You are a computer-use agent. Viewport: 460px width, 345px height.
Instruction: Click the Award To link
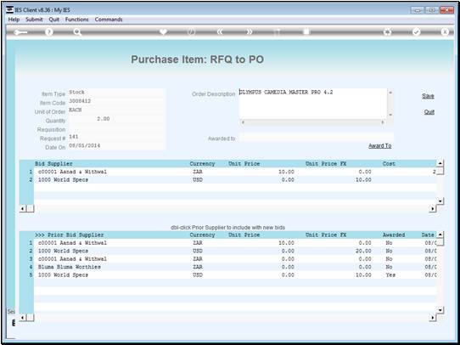[x=380, y=145]
